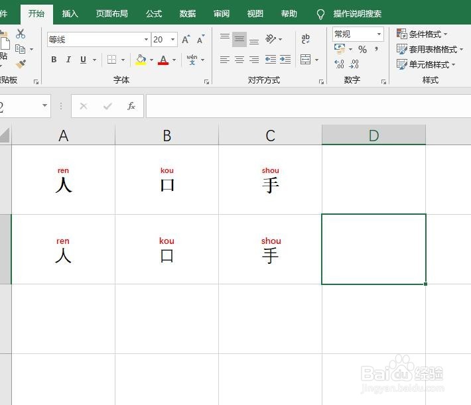Select column D header

(373, 135)
